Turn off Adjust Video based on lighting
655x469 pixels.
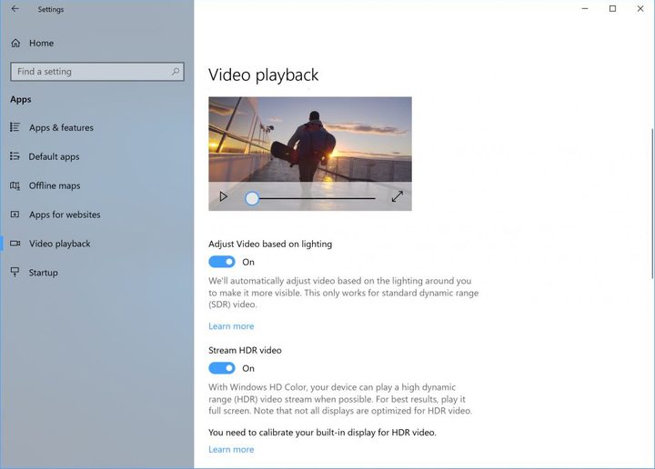tap(222, 262)
